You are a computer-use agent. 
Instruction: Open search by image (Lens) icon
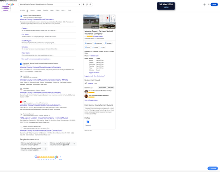click(x=87, y=4)
